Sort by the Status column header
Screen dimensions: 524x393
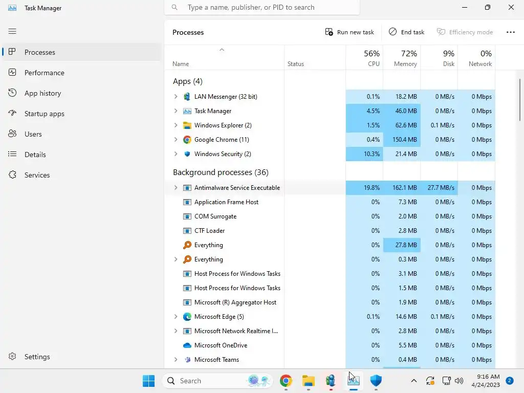(x=315, y=57)
